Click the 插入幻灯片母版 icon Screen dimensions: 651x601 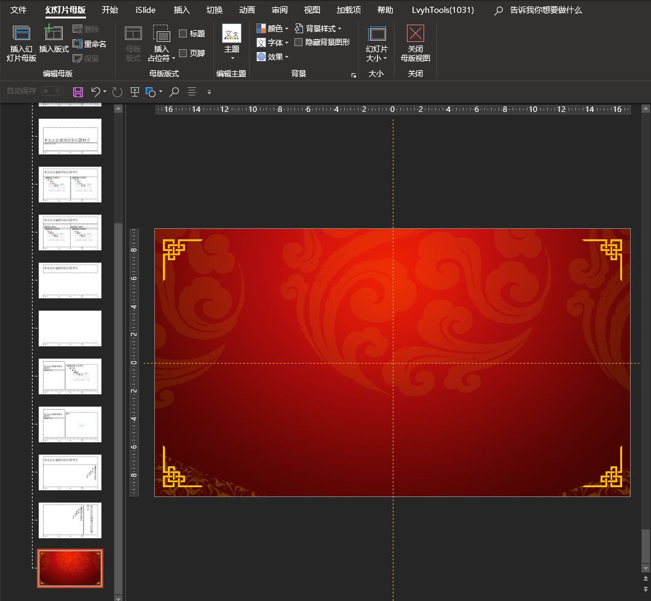[x=22, y=34]
